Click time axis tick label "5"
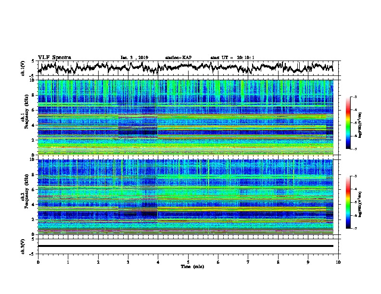This screenshot has width=381, height=294. [188, 262]
